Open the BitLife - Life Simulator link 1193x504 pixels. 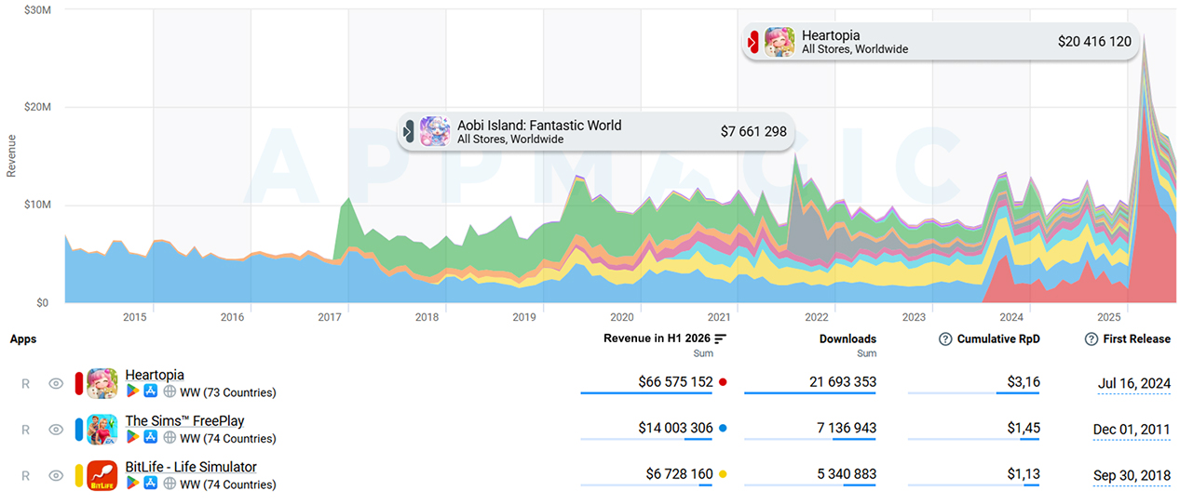[x=191, y=467]
